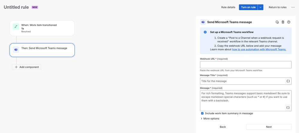Click the duplicate component icon
The image size is (299, 133).
click(x=277, y=22)
